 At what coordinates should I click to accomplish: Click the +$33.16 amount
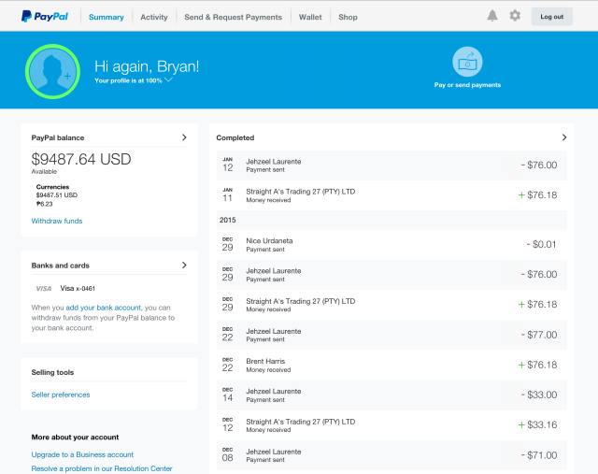(537, 424)
